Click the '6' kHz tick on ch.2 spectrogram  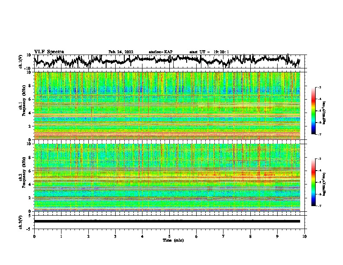pyautogui.click(x=30, y=171)
